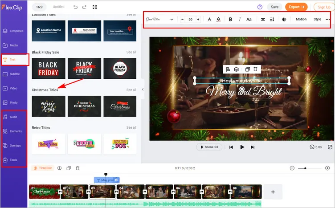The image size is (335, 208).
Task: Click the split icon on timeline toolbar
Action: [59, 168]
